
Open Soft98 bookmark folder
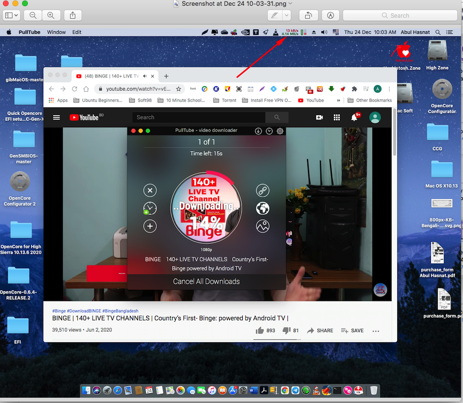pos(141,100)
